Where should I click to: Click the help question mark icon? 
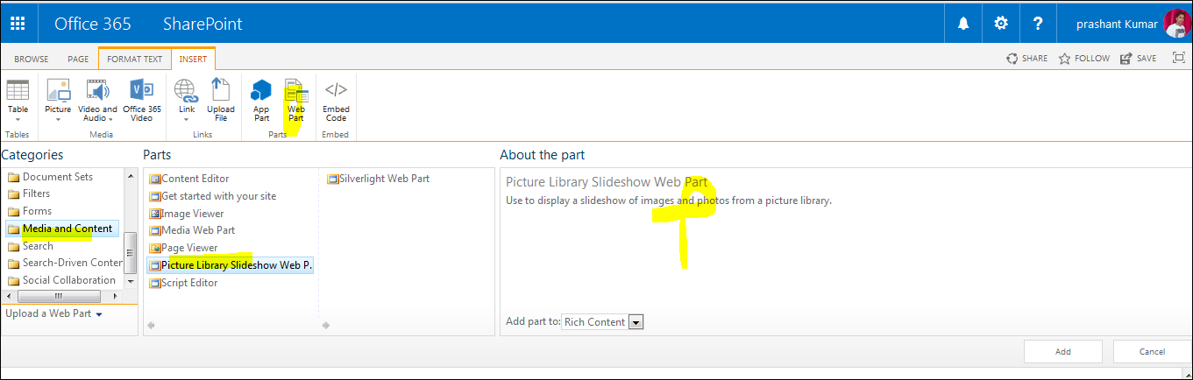tap(1038, 24)
